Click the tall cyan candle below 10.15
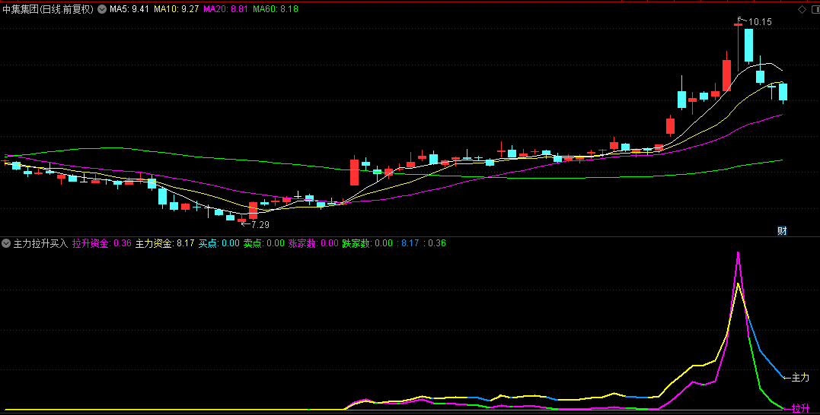This screenshot has width=820, height=415. [x=749, y=46]
